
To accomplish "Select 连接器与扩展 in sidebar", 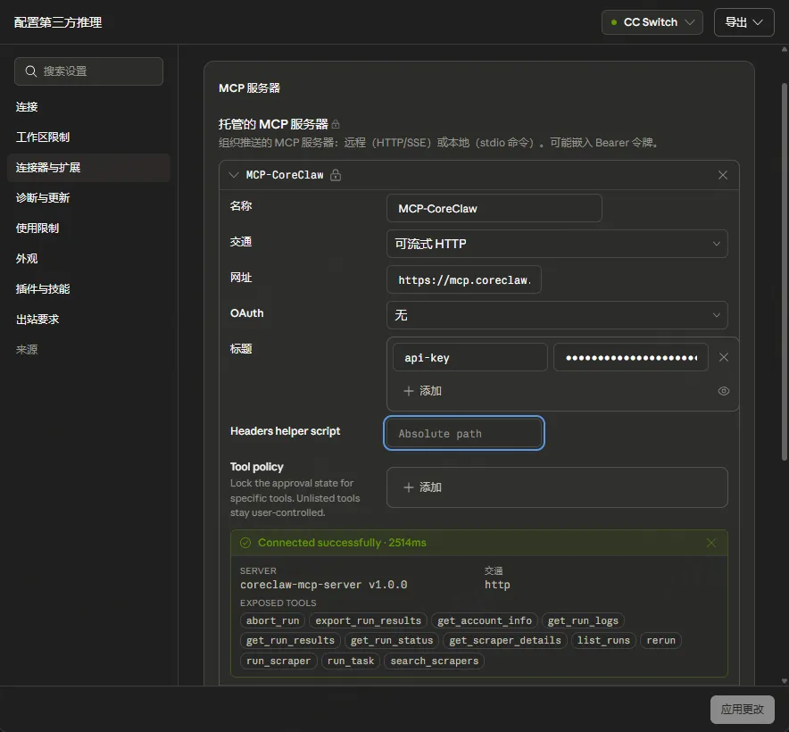I will (88, 168).
